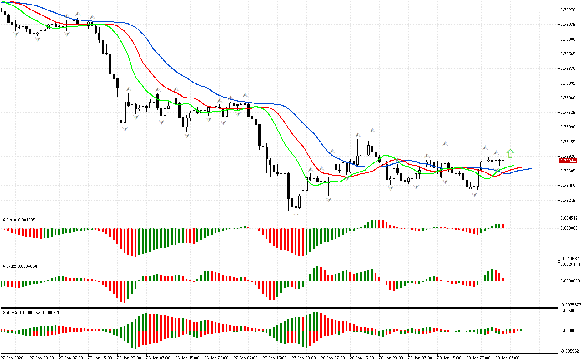Click the 0.004512 value on the AO scale
The image size is (582, 363).
pyautogui.click(x=570, y=218)
